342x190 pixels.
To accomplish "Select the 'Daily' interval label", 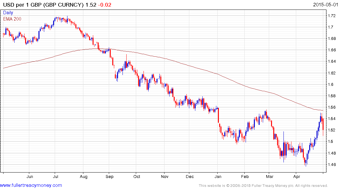I will [8, 13].
